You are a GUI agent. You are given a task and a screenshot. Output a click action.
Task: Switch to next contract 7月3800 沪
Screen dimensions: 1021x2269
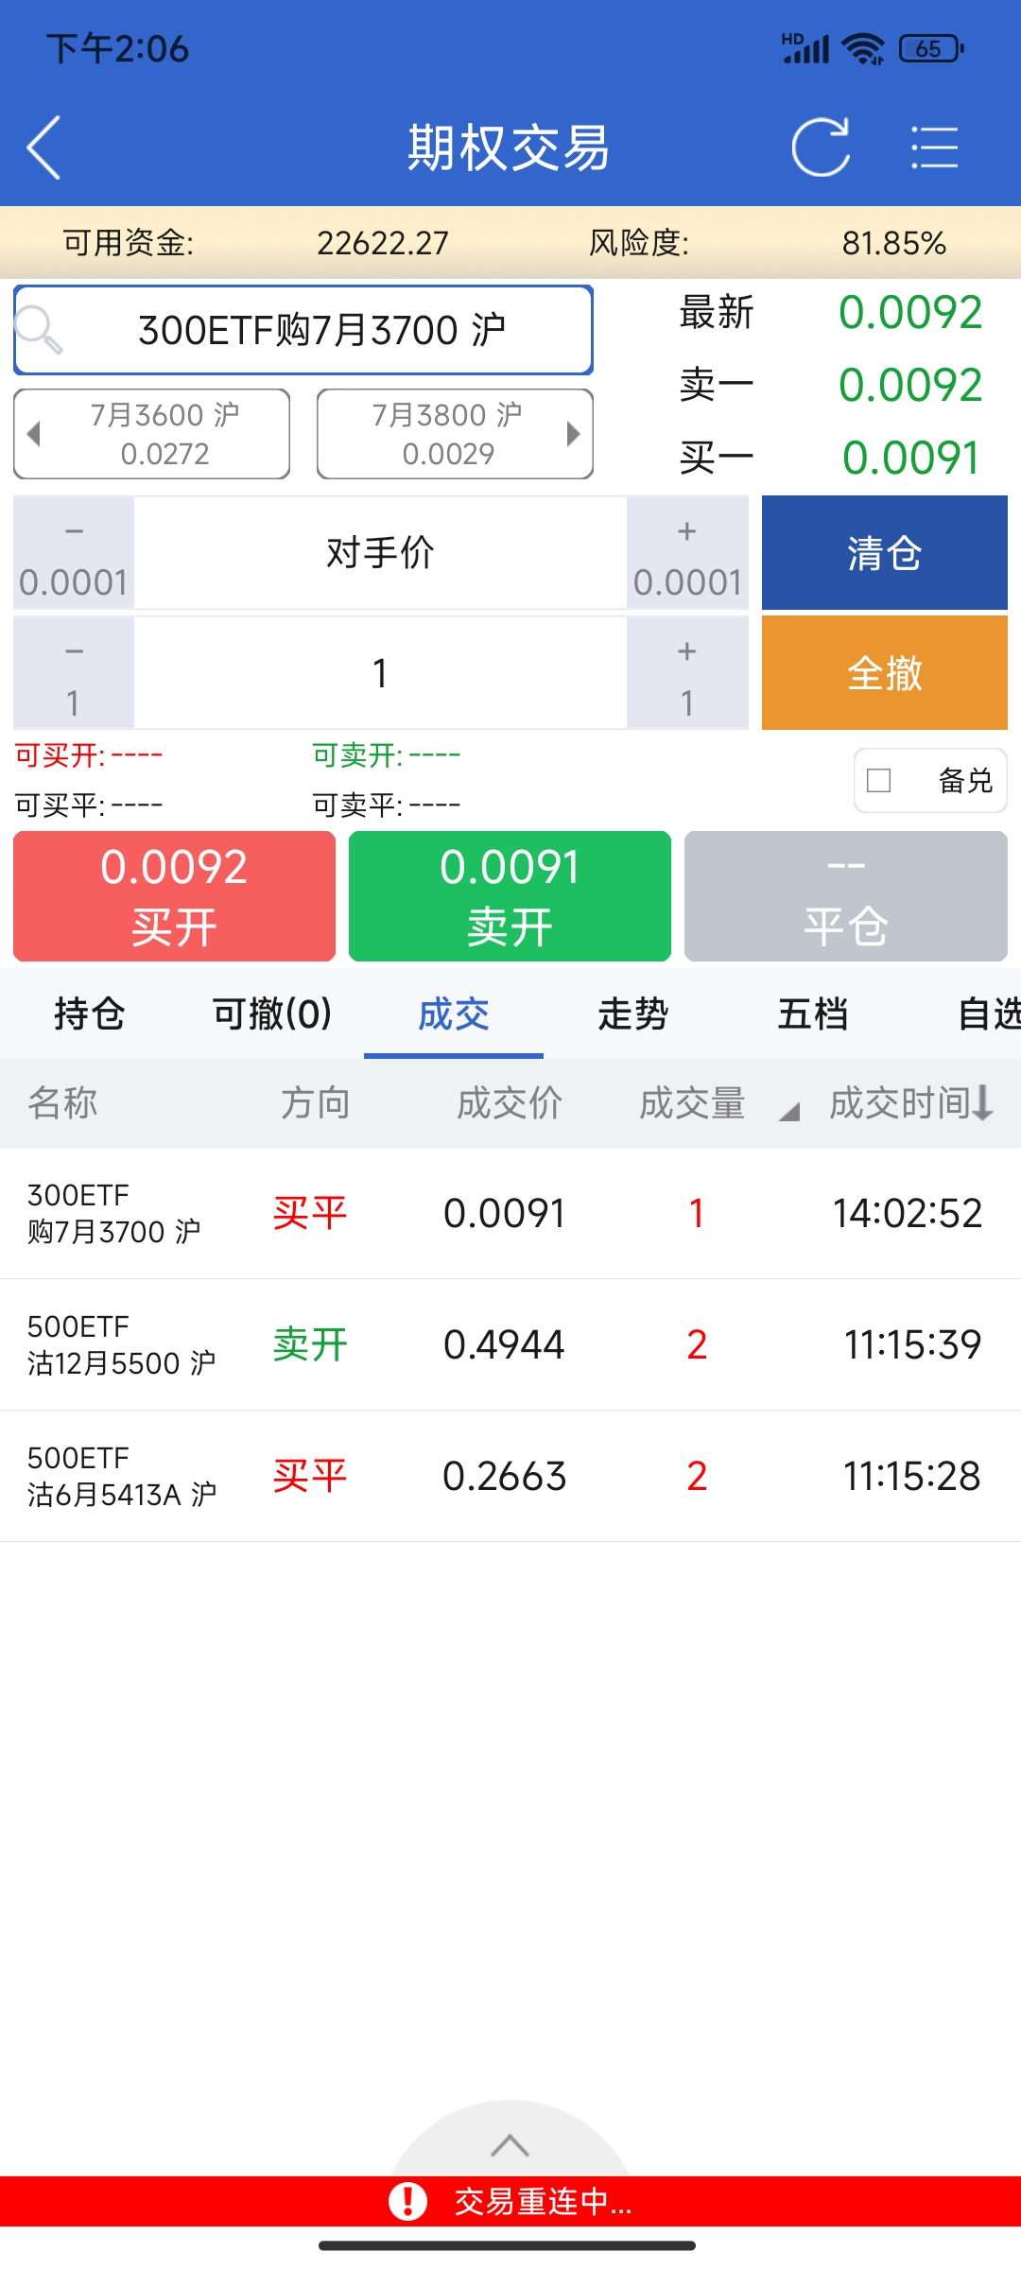point(455,434)
